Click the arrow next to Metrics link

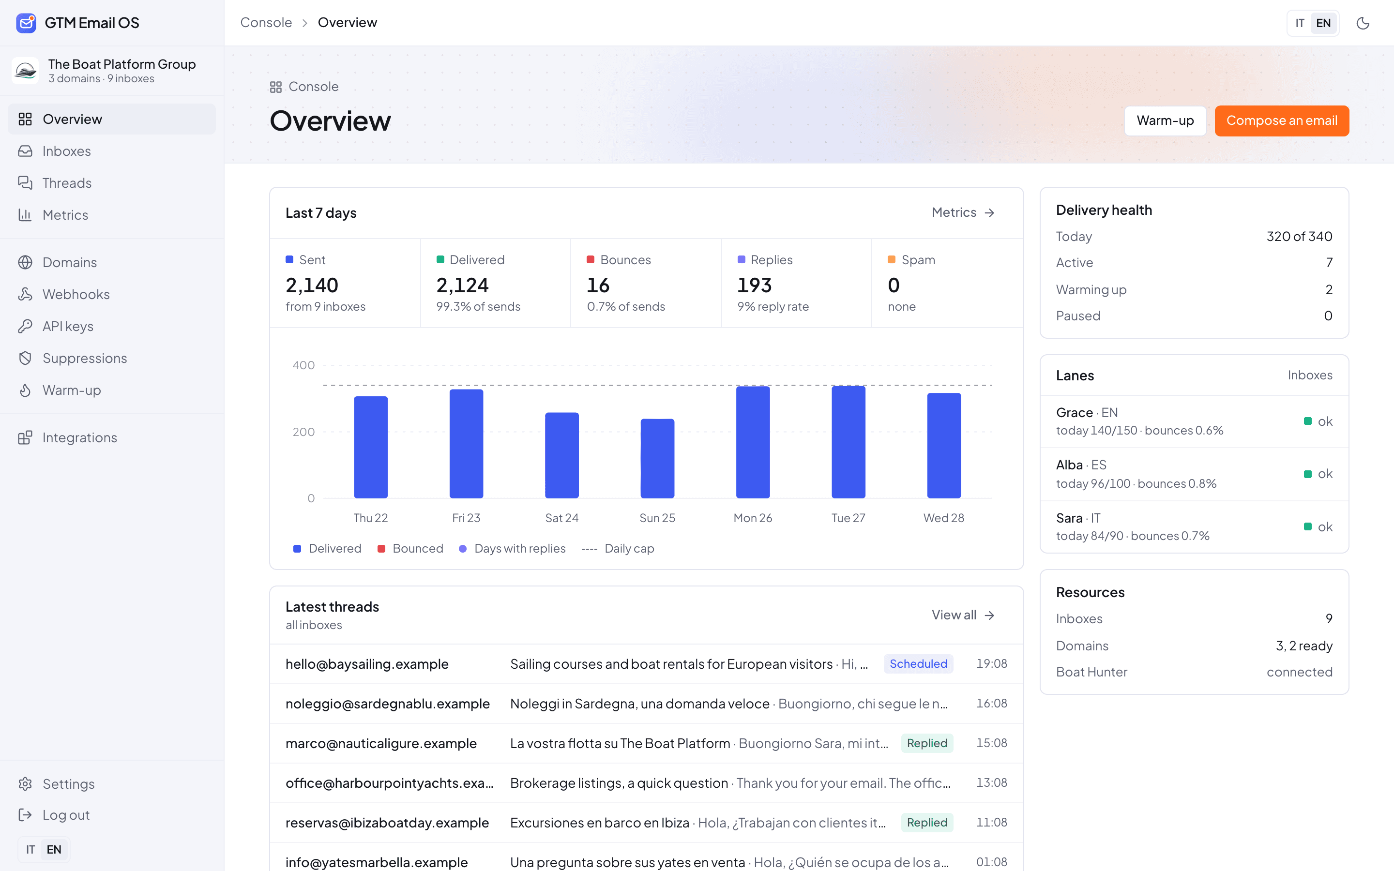click(990, 212)
